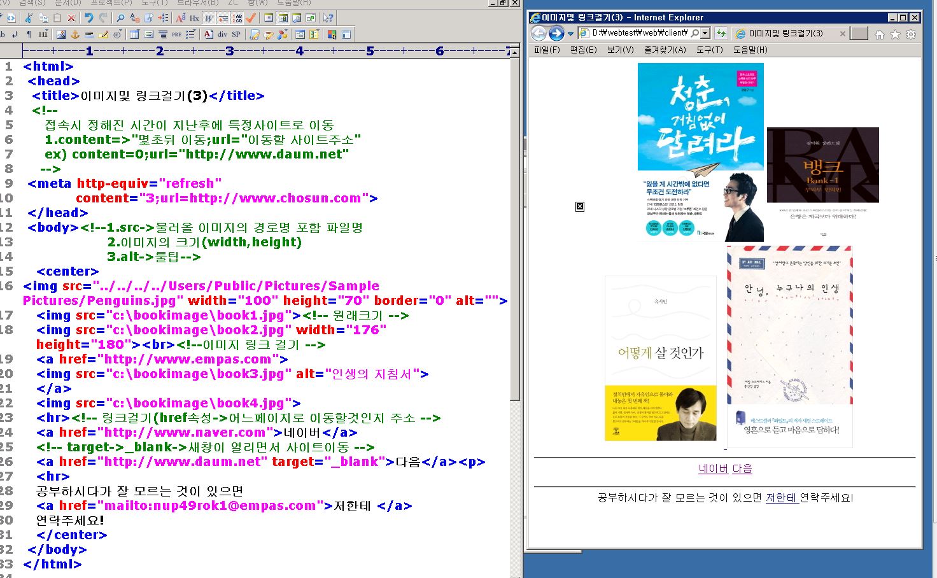
Task: Insert an anchor link via anchor icon
Action: (75, 34)
